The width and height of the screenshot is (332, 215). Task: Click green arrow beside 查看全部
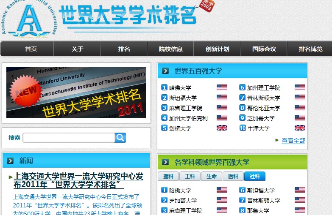click(x=277, y=140)
